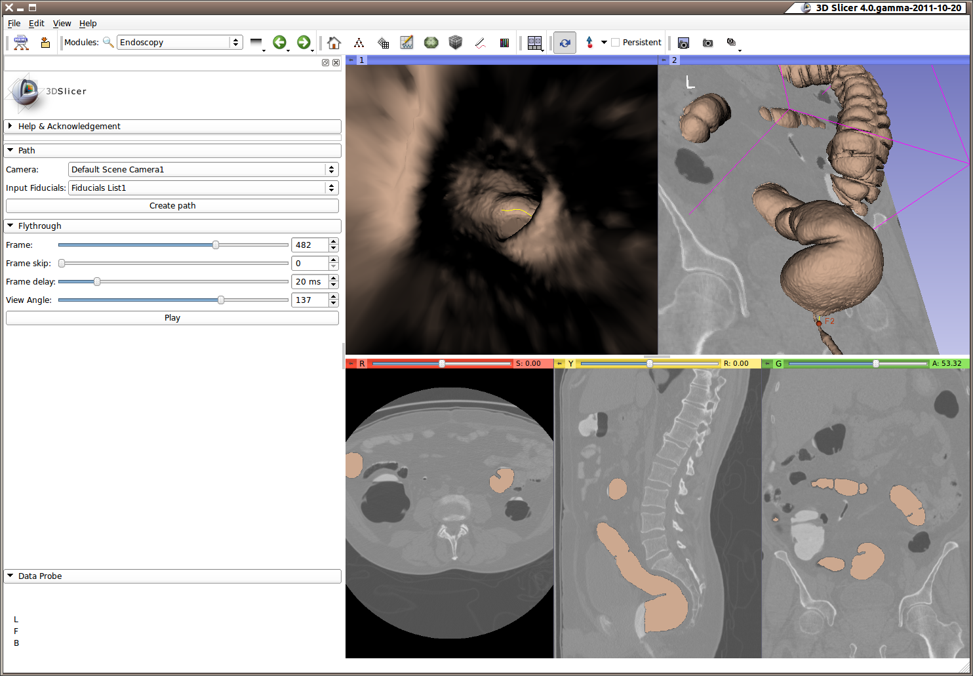Click the Models module icon
This screenshot has height=676, width=973.
coord(431,43)
